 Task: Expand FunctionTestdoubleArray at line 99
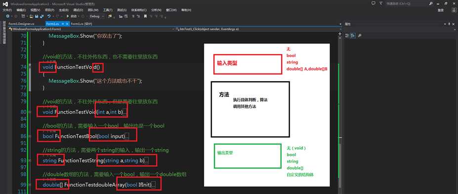pyautogui.click(x=30, y=185)
